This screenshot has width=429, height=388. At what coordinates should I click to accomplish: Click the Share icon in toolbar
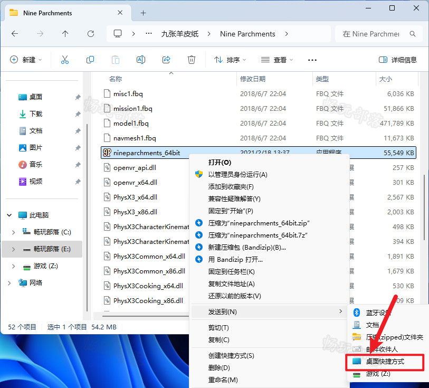[166, 60]
